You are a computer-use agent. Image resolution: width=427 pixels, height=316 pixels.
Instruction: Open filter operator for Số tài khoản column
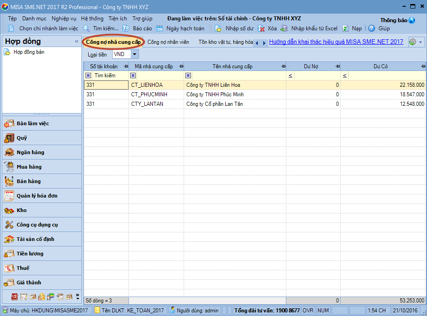(88, 75)
